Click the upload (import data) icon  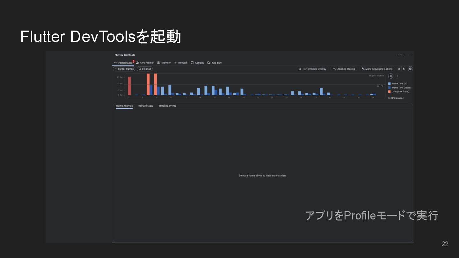(399, 69)
